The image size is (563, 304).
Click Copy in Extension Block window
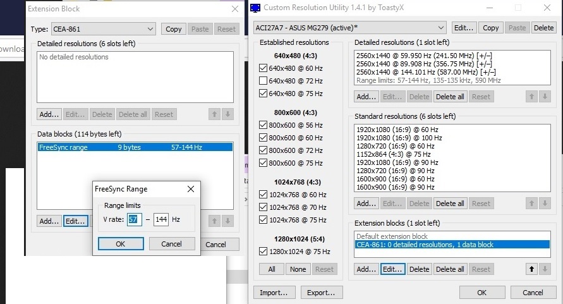[173, 29]
